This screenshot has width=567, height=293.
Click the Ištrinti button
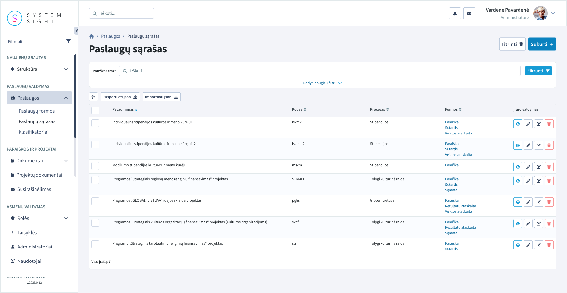click(x=512, y=44)
